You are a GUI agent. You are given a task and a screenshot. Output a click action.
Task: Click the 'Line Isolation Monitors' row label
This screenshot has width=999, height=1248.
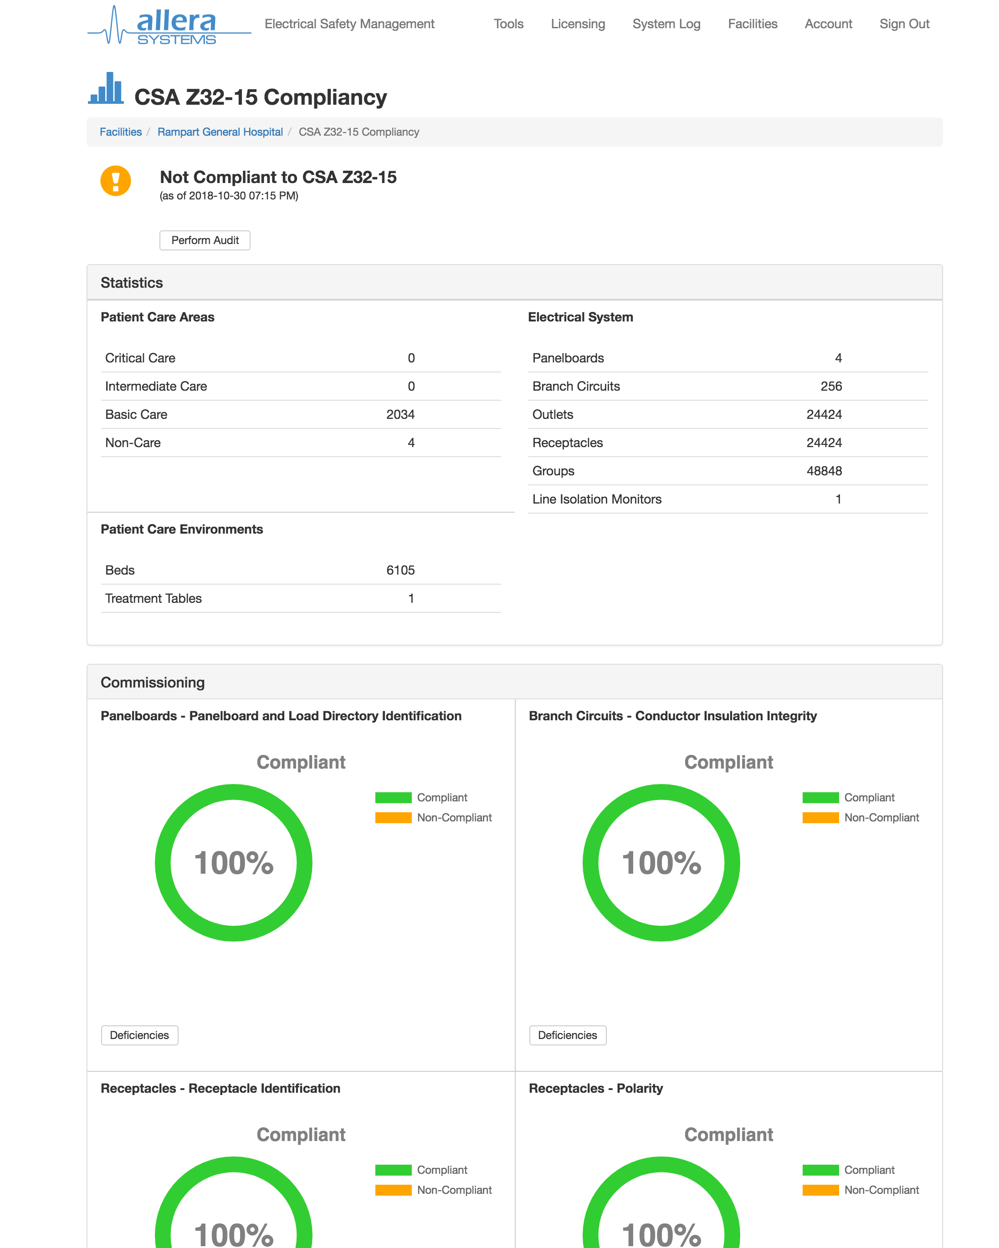click(x=596, y=499)
